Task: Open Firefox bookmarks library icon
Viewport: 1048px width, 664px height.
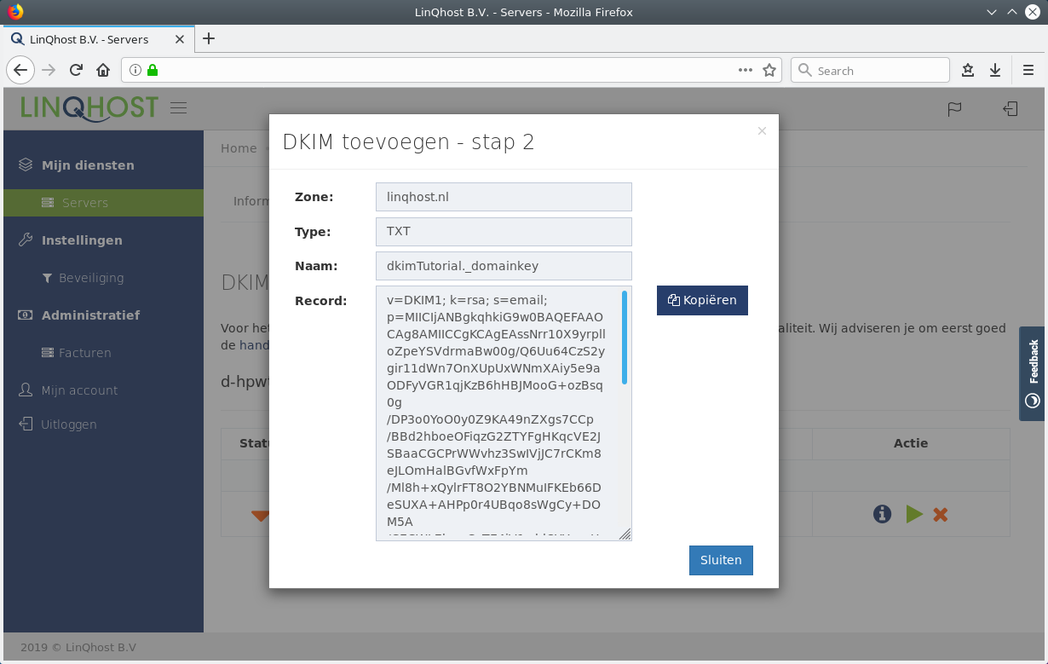Action: (x=968, y=70)
